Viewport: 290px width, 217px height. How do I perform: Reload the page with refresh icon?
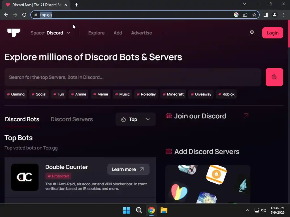click(24, 15)
